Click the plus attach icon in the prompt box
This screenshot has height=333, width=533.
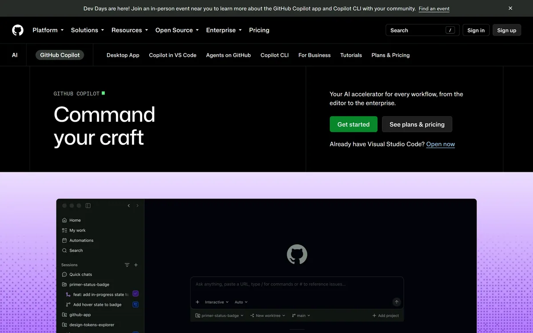click(x=198, y=302)
